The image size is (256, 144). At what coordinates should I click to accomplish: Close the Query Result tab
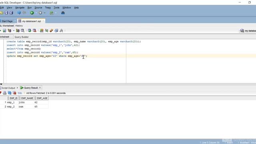click(x=40, y=88)
